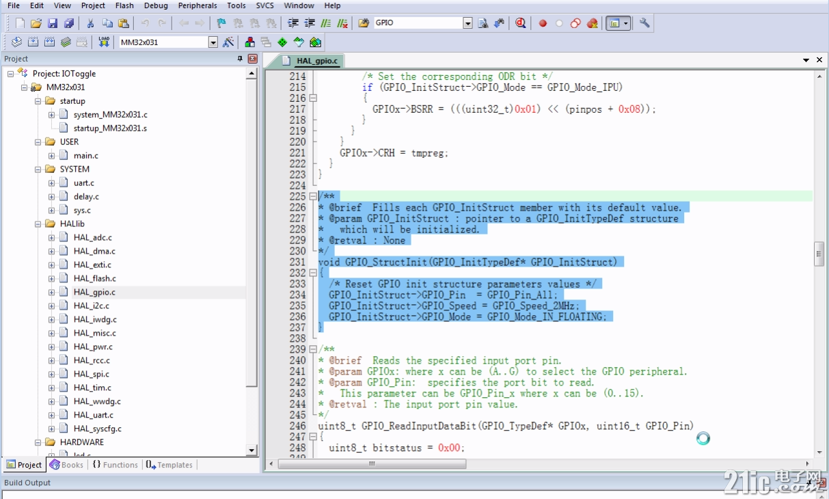Collapse the Project: IOToggle tree root

[x=11, y=73]
